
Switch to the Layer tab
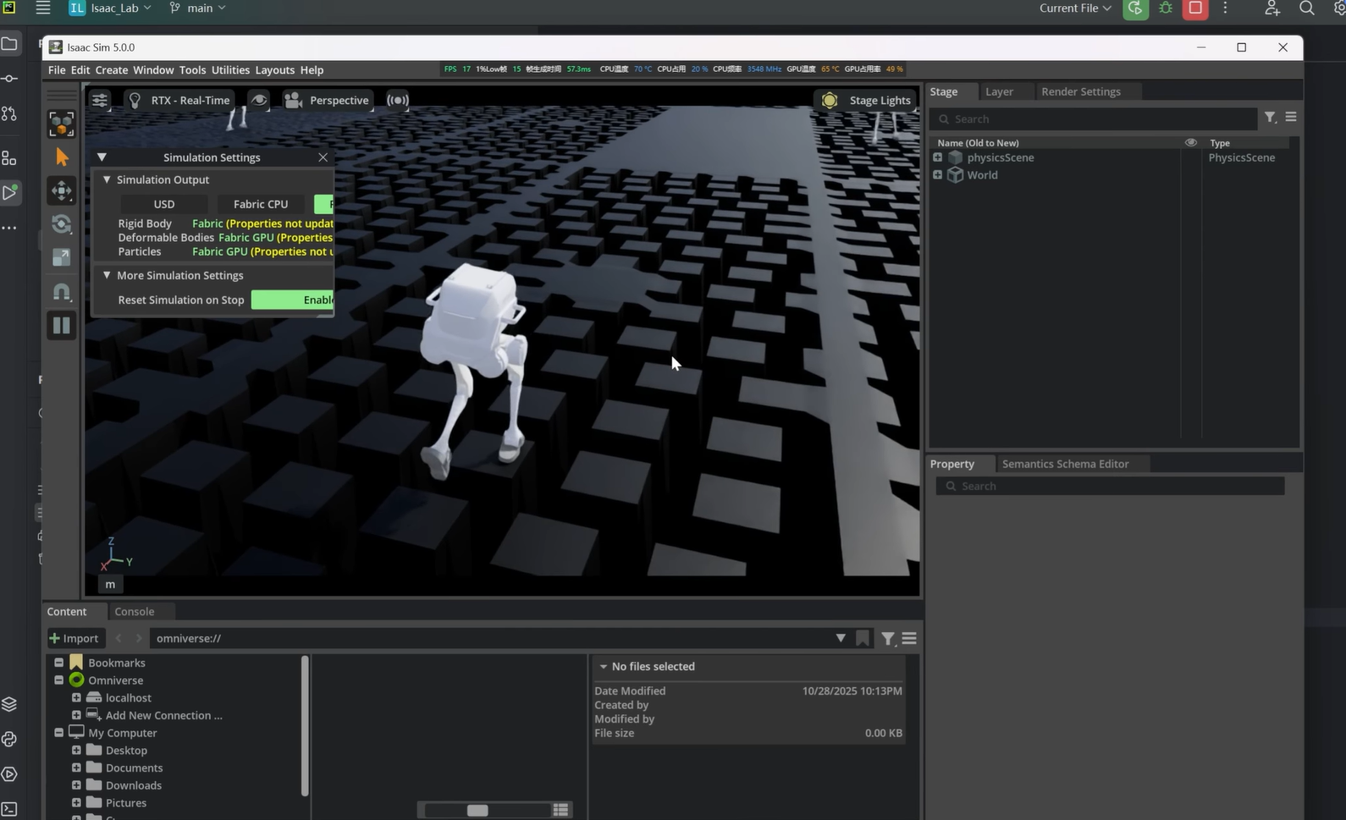(x=999, y=91)
